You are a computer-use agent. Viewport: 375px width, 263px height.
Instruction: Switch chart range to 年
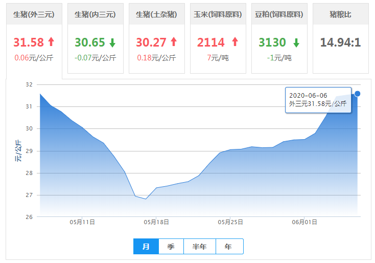[x=229, y=247]
